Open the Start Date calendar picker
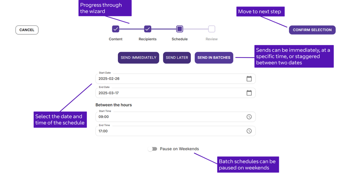The image size is (348, 174). tap(249, 78)
